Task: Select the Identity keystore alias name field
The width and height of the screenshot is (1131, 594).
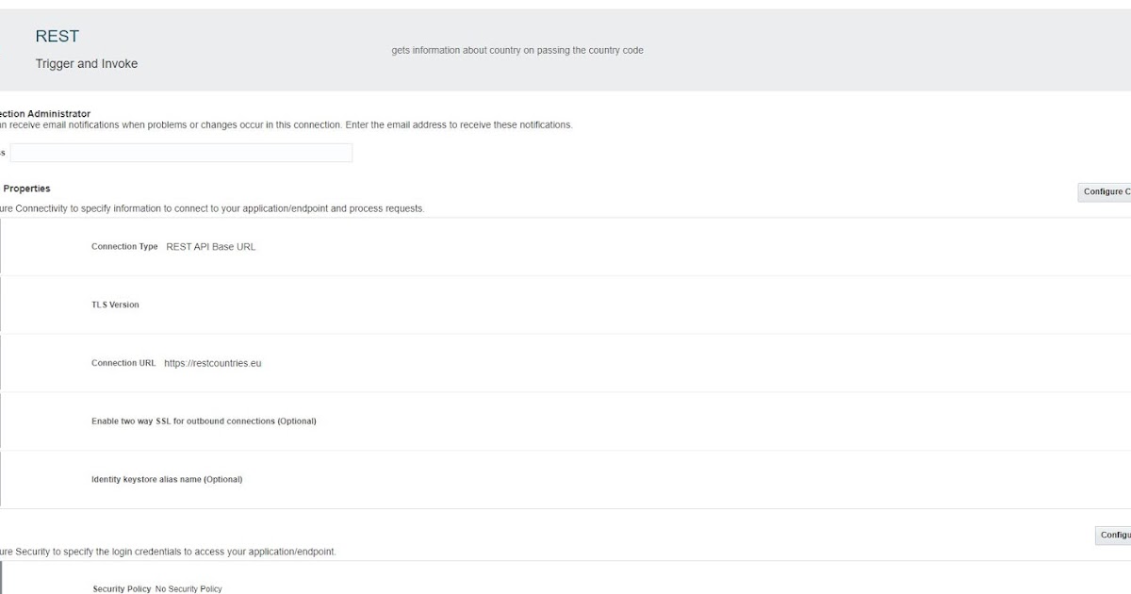Action: pyautogui.click(x=167, y=479)
